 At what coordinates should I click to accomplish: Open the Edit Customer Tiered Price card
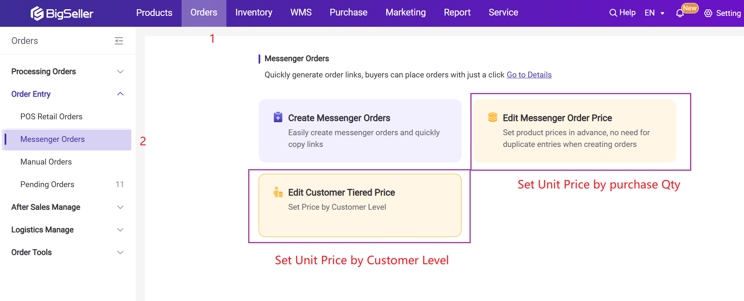point(360,205)
